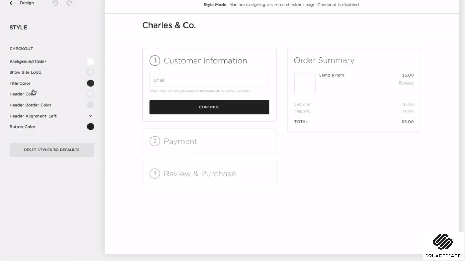Open the Background Color swatch
Viewport: 465px width, 261px height.
click(x=91, y=62)
